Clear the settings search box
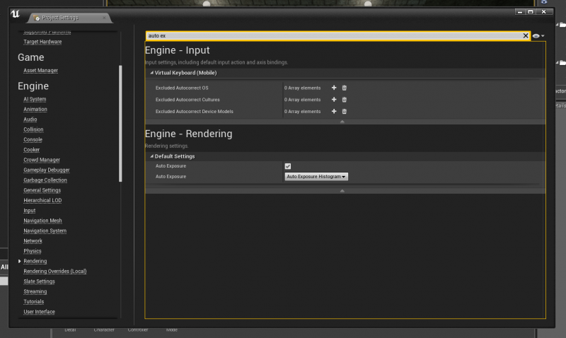The width and height of the screenshot is (566, 338). pyautogui.click(x=526, y=36)
